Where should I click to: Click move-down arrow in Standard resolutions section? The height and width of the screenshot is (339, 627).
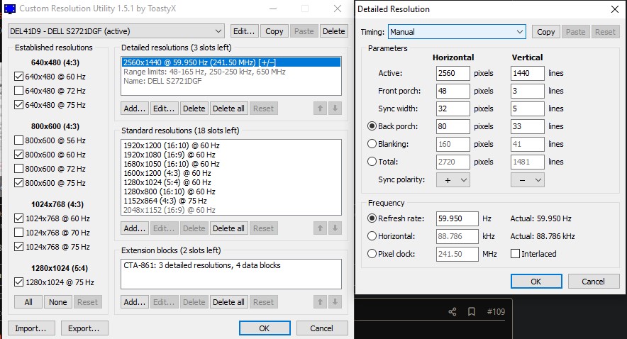point(335,228)
